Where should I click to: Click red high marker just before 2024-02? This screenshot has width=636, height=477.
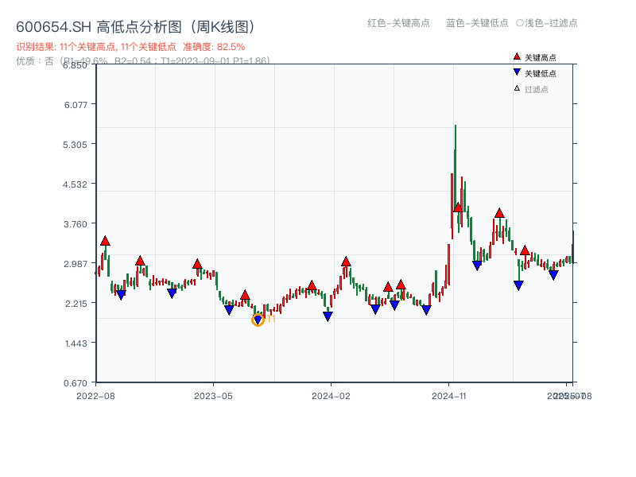[x=312, y=285]
